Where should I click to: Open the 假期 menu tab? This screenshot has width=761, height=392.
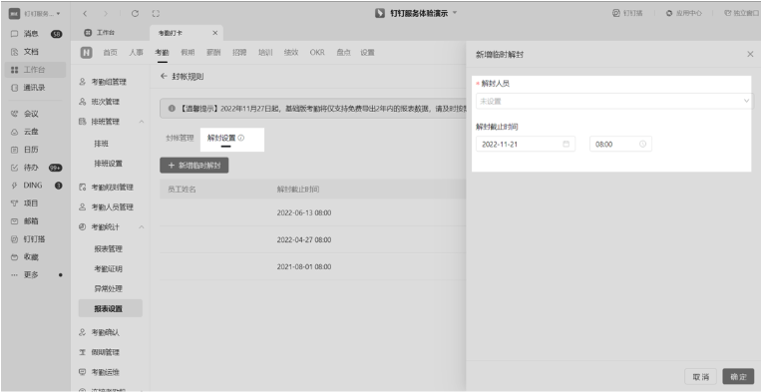188,53
